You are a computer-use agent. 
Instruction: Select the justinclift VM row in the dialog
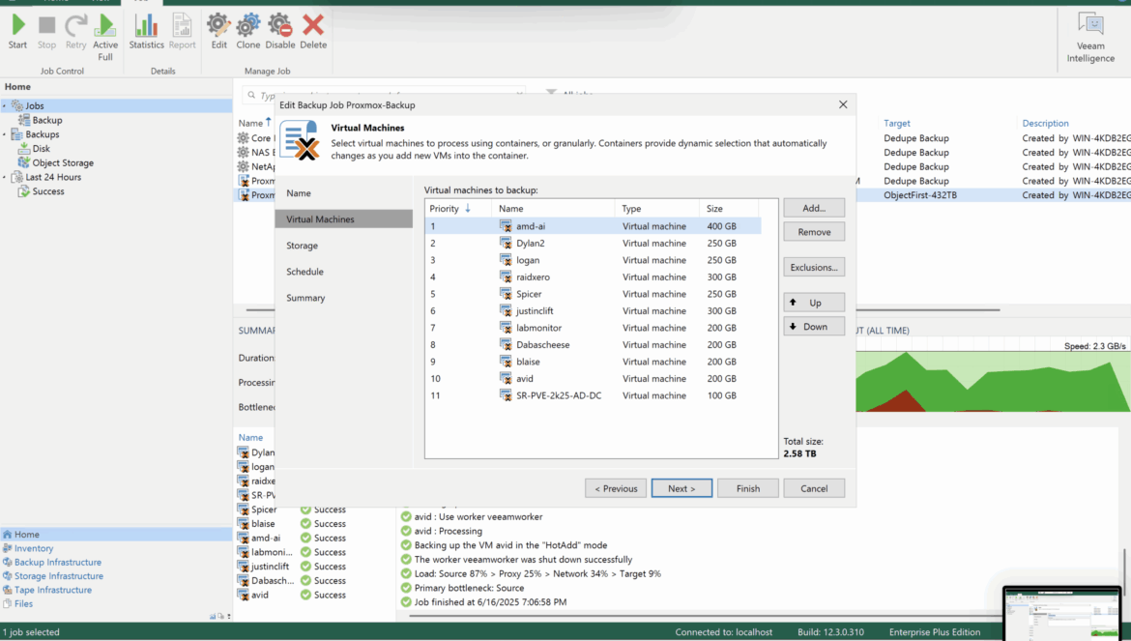(593, 310)
